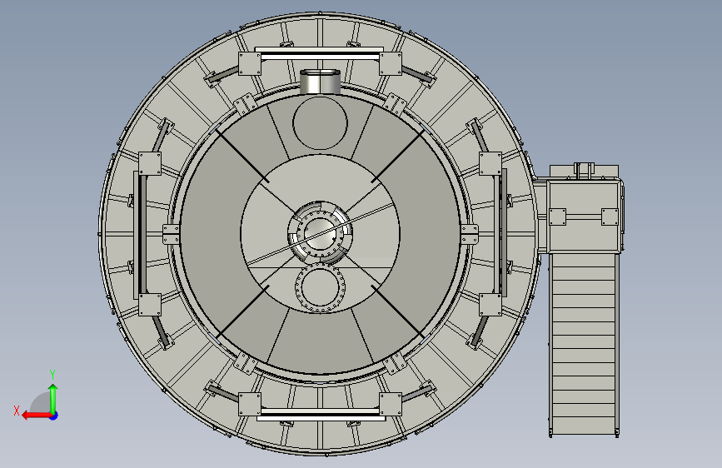Select the small bracket on the inner ring's right side

coord(470,234)
